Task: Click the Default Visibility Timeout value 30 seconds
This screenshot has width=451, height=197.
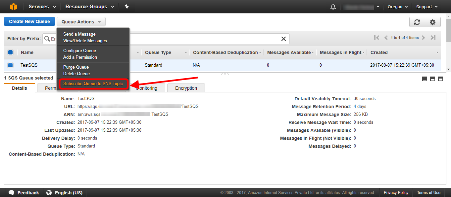Action: (x=365, y=99)
